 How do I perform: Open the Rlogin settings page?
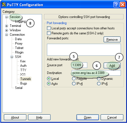pos(19,52)
